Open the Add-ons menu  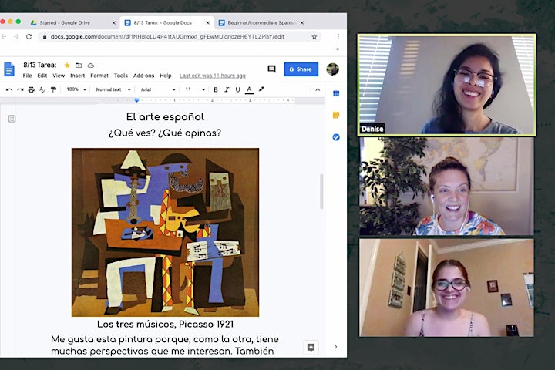(143, 76)
